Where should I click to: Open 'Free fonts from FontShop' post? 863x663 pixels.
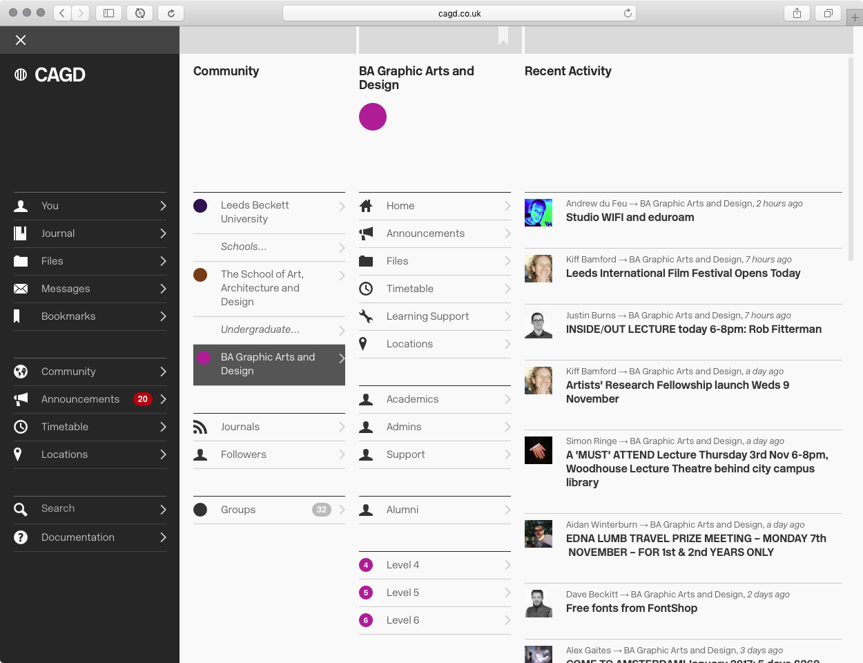pyautogui.click(x=631, y=608)
